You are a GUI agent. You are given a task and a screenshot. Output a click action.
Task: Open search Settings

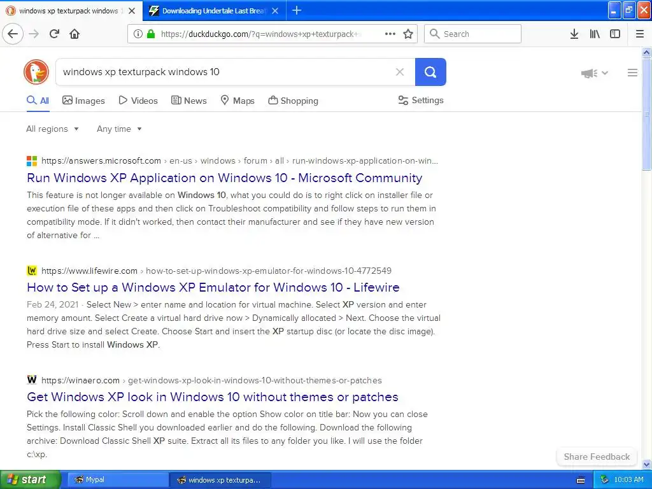click(421, 100)
